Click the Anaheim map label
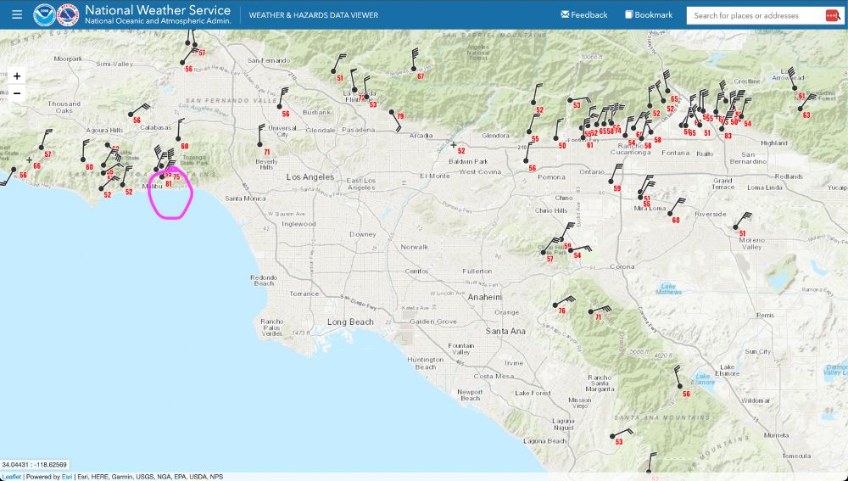This screenshot has width=848, height=481. coord(484,297)
